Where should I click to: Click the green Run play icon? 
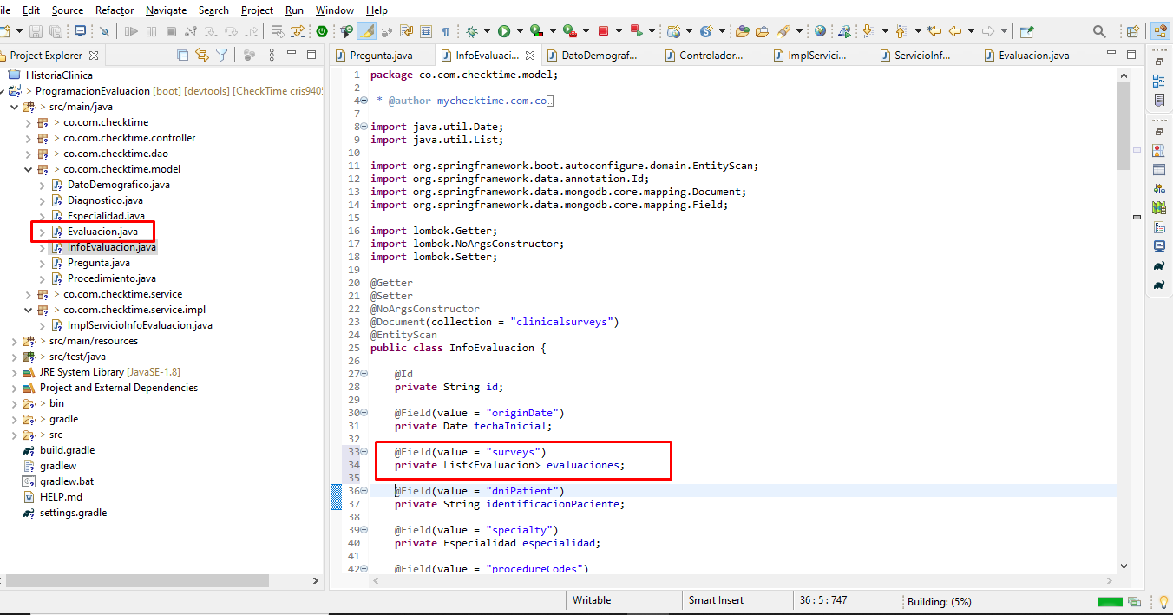pos(504,31)
